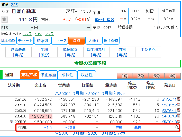
Task: Go to 過去最高 results section
Action: pyautogui.click(x=18, y=52)
